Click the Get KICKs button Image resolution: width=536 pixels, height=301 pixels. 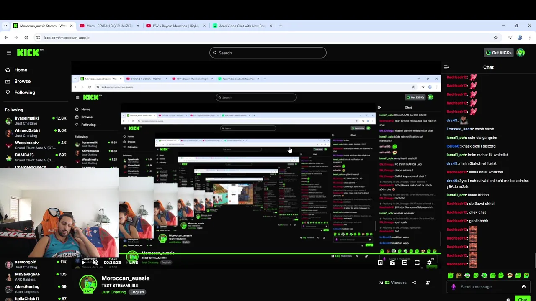[498, 53]
